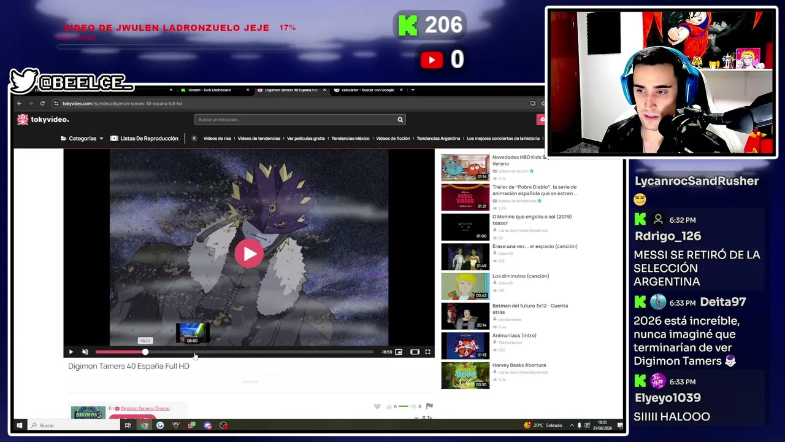The image size is (785, 442).
Task: Add video to favorites with heart icon
Action: (377, 406)
